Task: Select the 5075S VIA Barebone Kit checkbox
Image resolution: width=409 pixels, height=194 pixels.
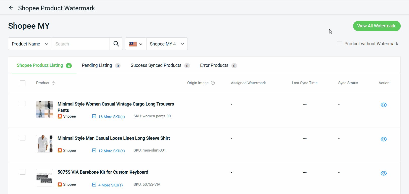Action: pos(23,172)
